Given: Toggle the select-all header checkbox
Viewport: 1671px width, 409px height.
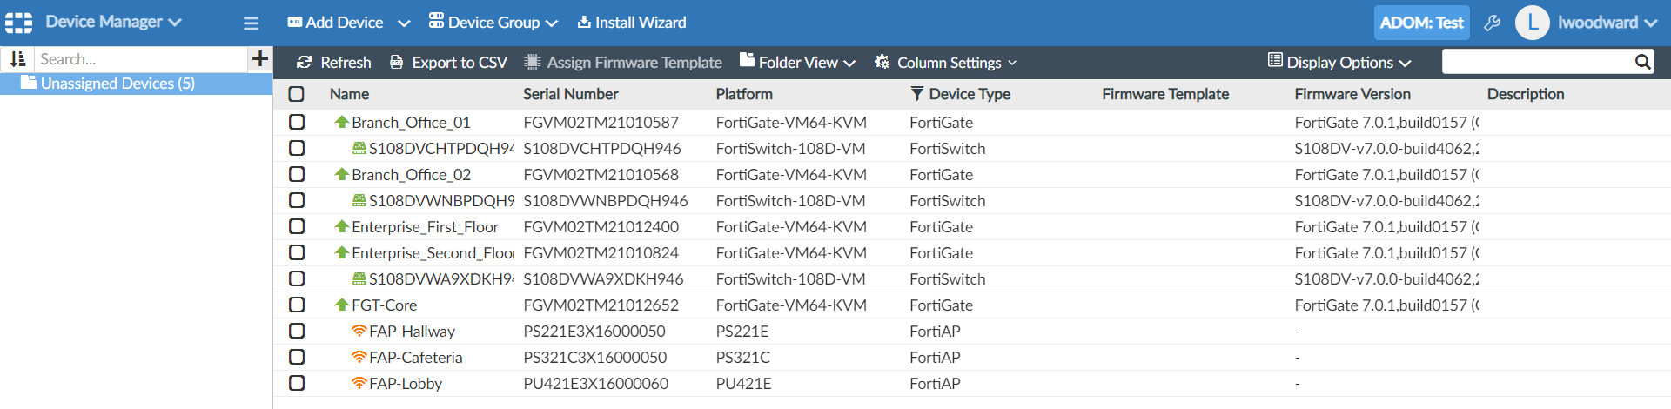Looking at the screenshot, I should coord(297,94).
